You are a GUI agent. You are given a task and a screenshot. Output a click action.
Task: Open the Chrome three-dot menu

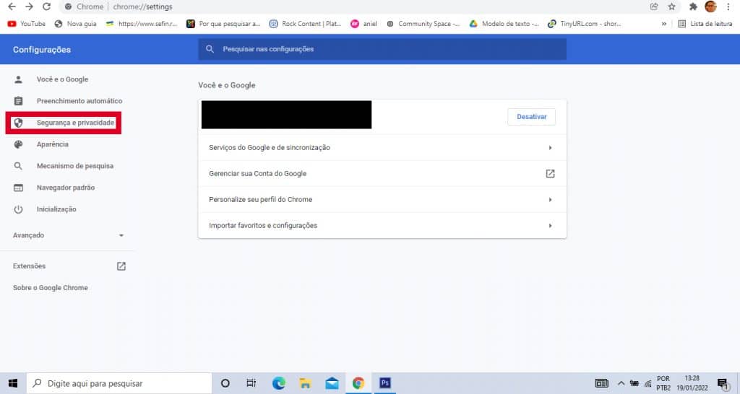click(728, 6)
